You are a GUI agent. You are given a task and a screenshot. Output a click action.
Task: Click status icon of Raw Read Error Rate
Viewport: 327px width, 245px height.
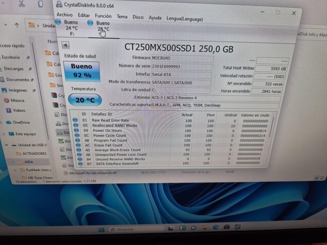[x=75, y=120]
